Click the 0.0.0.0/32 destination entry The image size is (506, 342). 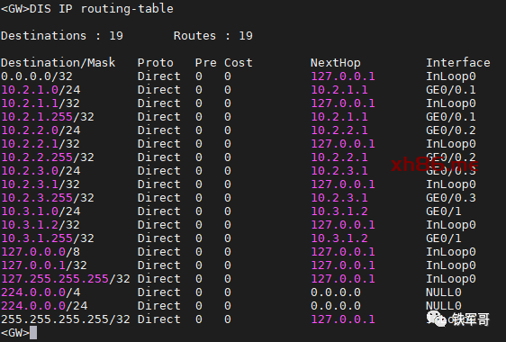tap(37, 76)
